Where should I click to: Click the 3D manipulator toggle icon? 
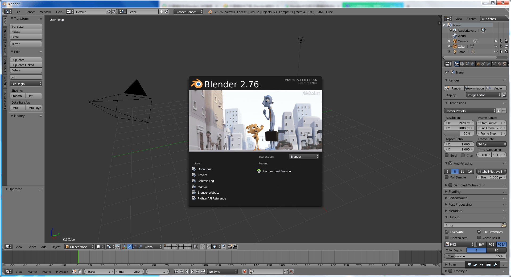tap(124, 247)
